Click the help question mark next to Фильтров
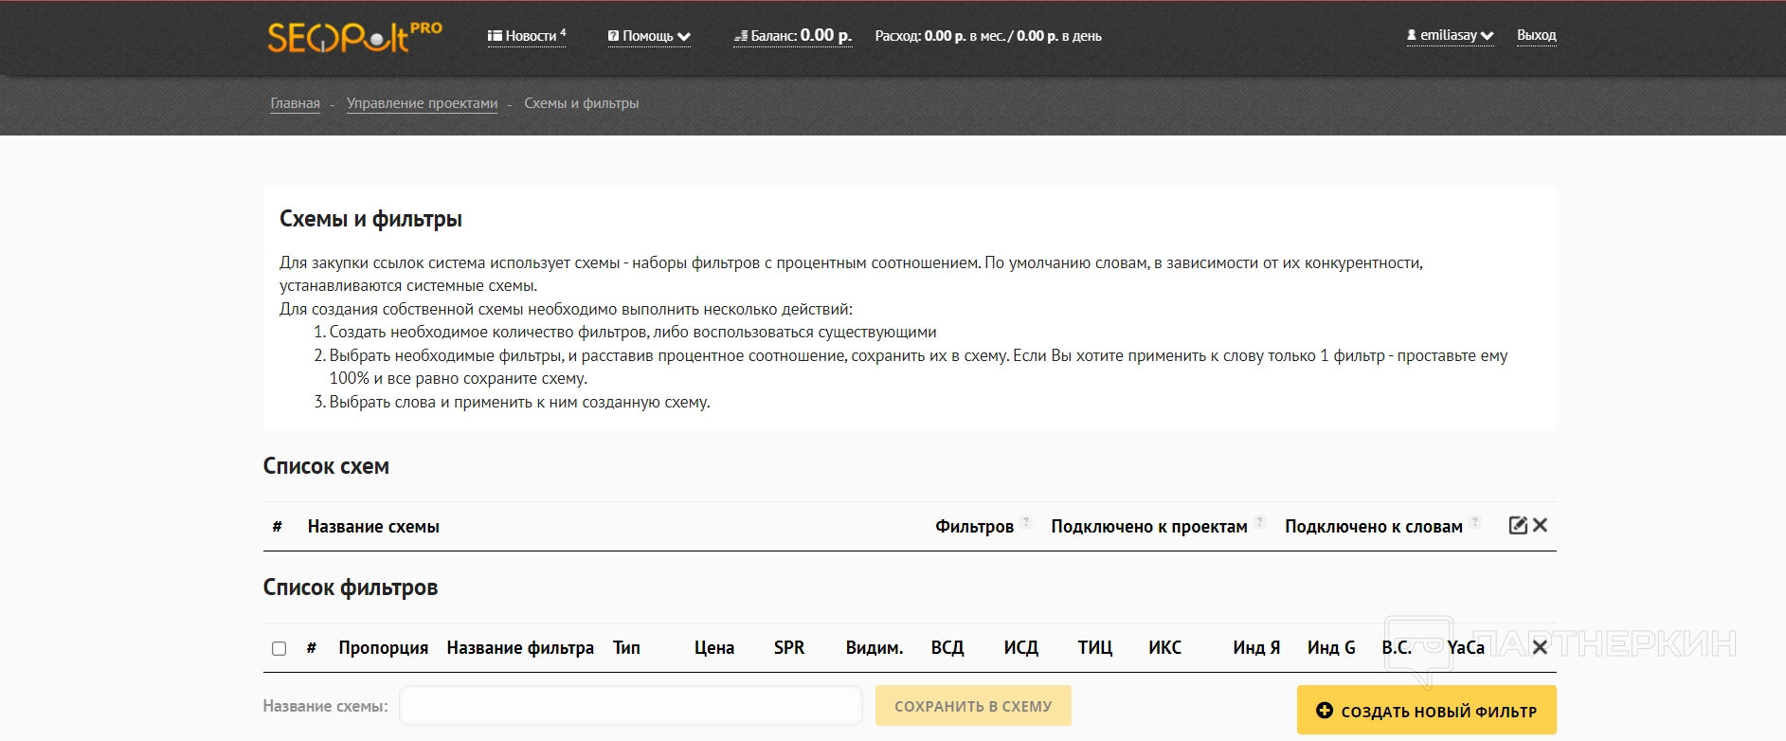This screenshot has height=741, width=1786. tap(1026, 522)
